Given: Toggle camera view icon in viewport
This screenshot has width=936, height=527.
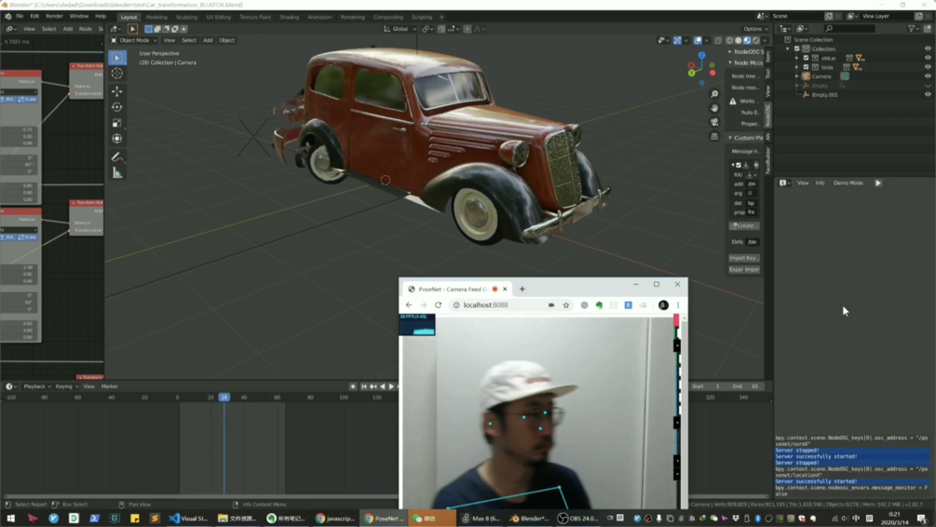Looking at the screenshot, I should (714, 122).
